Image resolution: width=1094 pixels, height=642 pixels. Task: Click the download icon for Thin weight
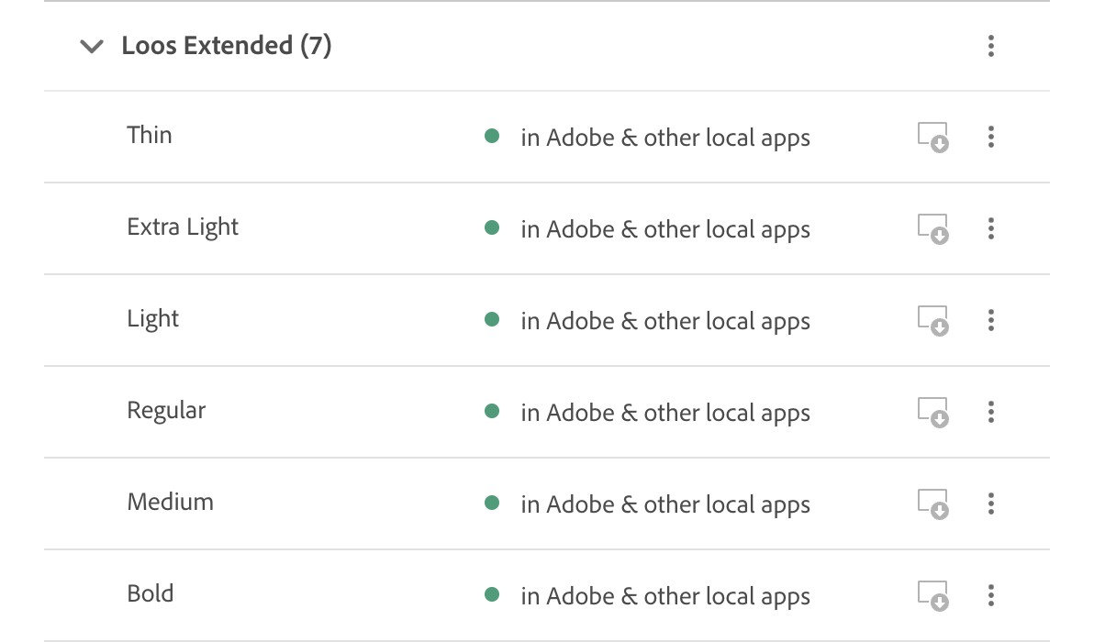click(931, 138)
